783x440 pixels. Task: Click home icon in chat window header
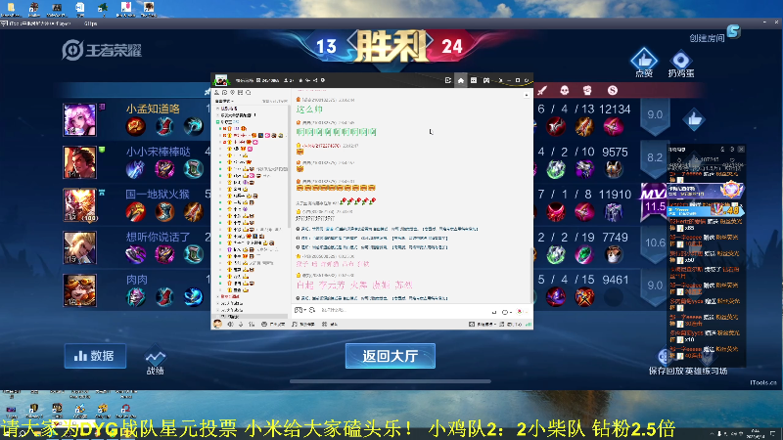460,80
